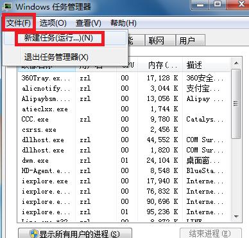Open the 帮助(H) menu
This screenshot has width=249, height=238.
(123, 23)
